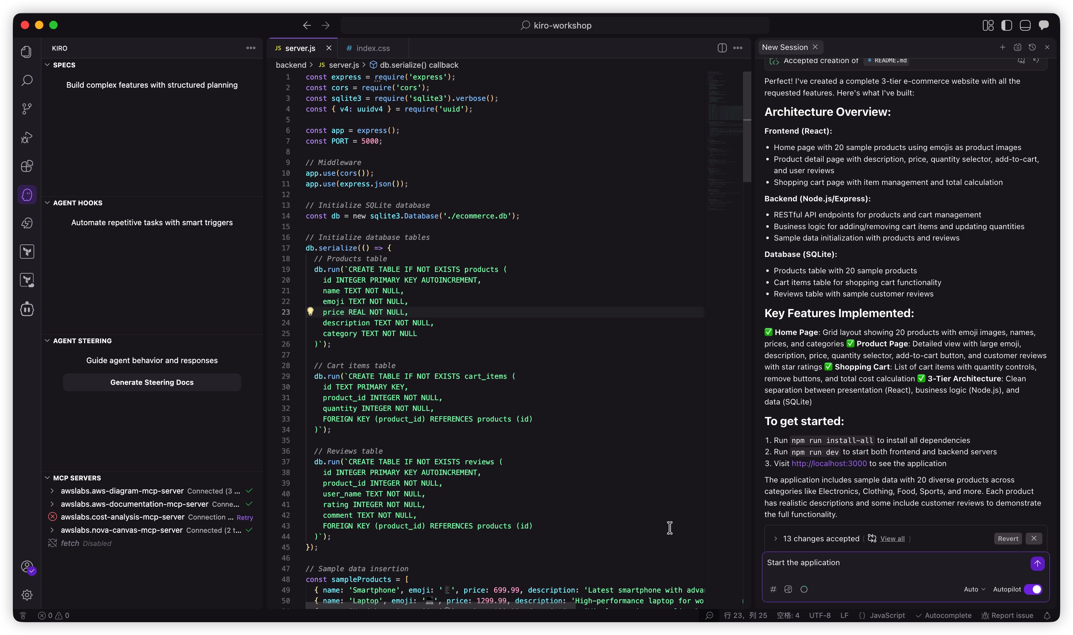
Task: Click the split editor icon
Action: pos(722,48)
